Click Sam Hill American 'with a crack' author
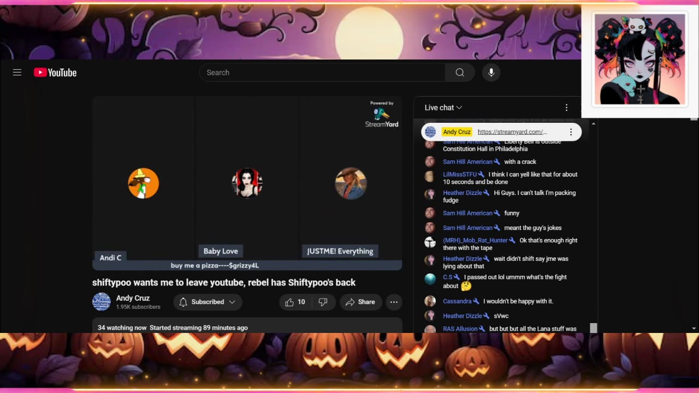This screenshot has height=393, width=699. (467, 162)
